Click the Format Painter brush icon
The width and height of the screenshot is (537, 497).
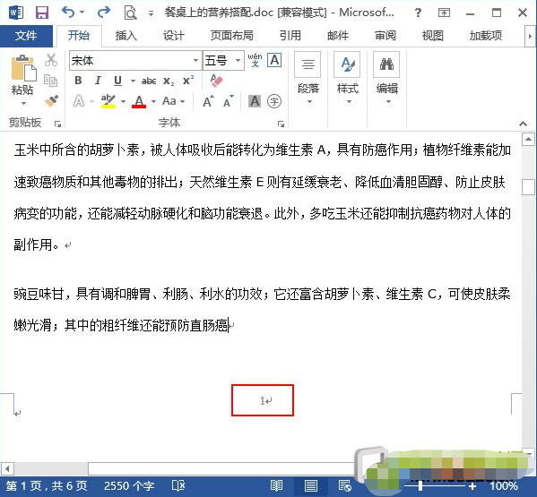[51, 100]
